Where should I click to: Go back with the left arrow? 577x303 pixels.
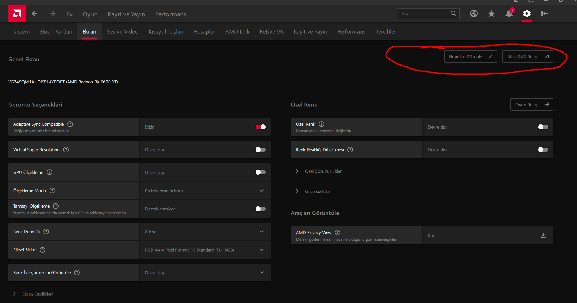[35, 14]
